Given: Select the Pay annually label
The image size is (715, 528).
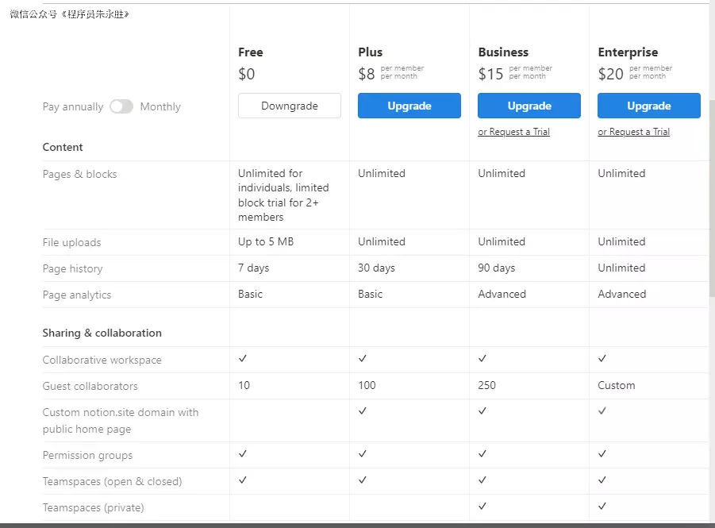Looking at the screenshot, I should click(73, 107).
